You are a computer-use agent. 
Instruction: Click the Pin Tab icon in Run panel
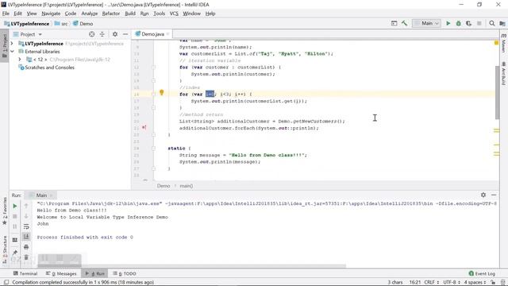[x=15, y=253]
